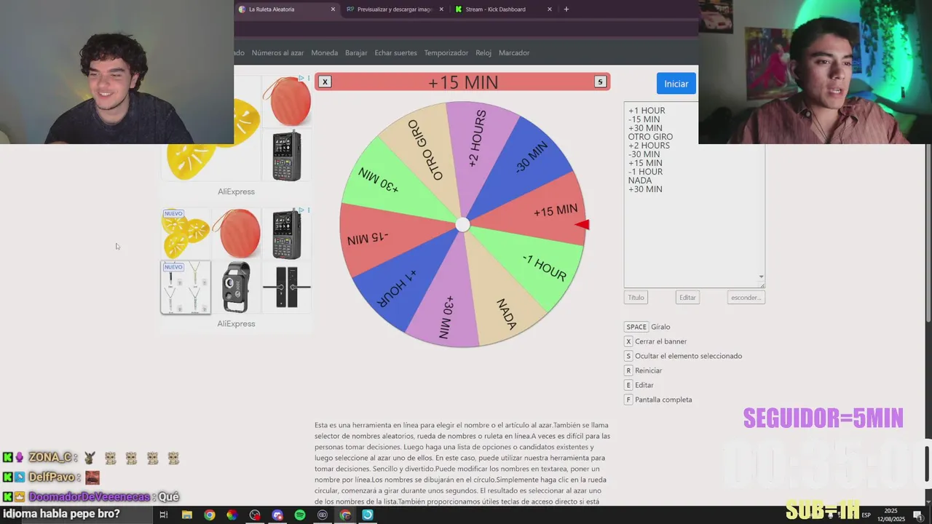
Task: Select Barajar in the navigation bar
Action: pyautogui.click(x=356, y=52)
